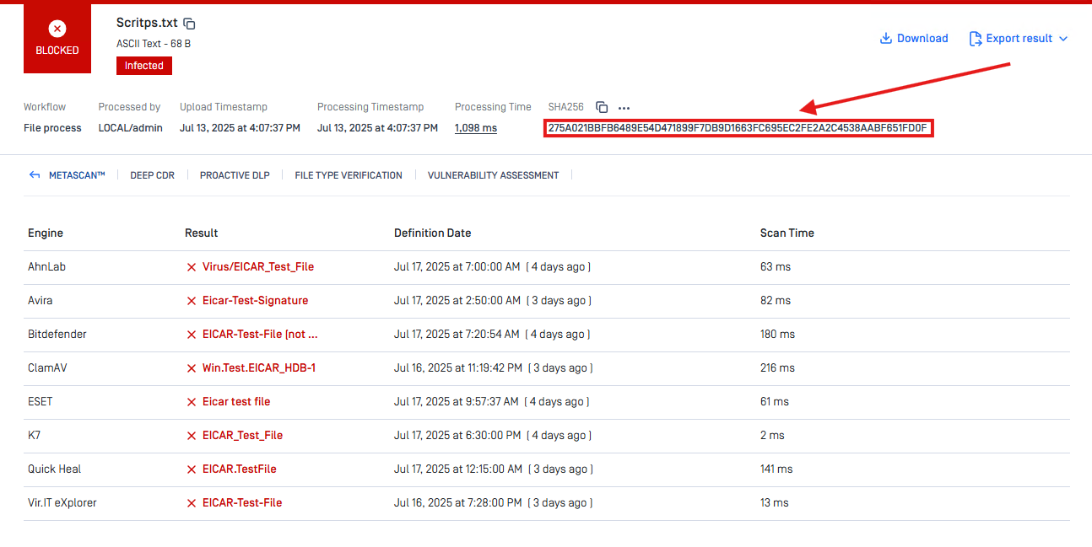The image size is (1092, 547).
Task: Click the Engine column header
Action: pos(46,233)
